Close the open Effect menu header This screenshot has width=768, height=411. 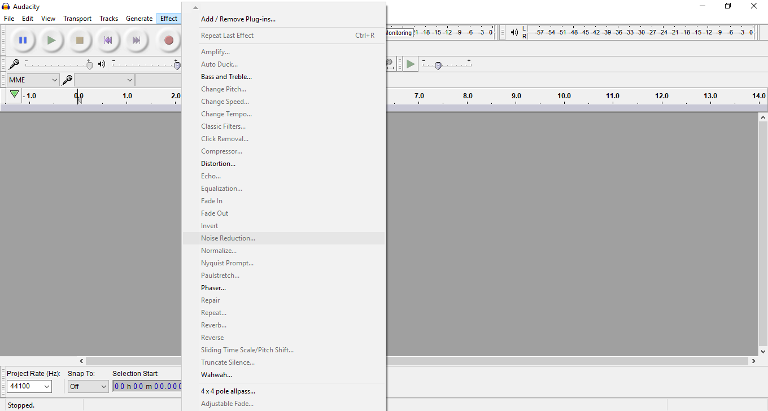169,19
